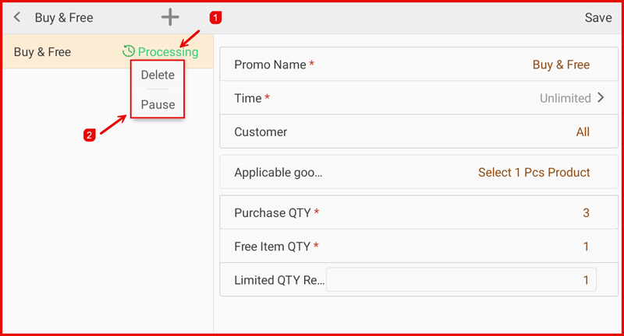Select the Buy & Free promo list item
The image size is (624, 336).
(43, 52)
